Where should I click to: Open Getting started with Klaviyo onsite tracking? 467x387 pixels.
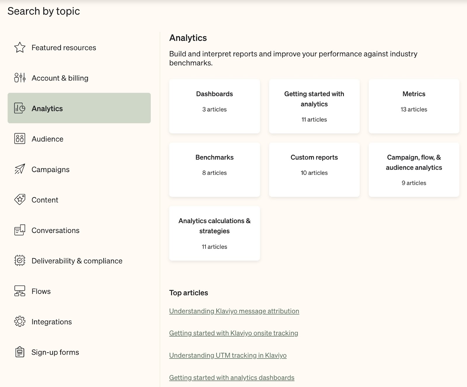233,333
